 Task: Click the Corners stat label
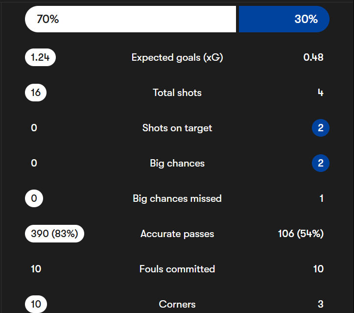coord(177,304)
